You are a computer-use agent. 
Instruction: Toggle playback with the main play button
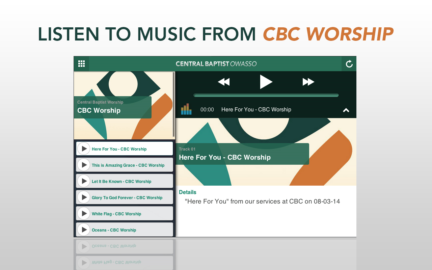(x=266, y=81)
